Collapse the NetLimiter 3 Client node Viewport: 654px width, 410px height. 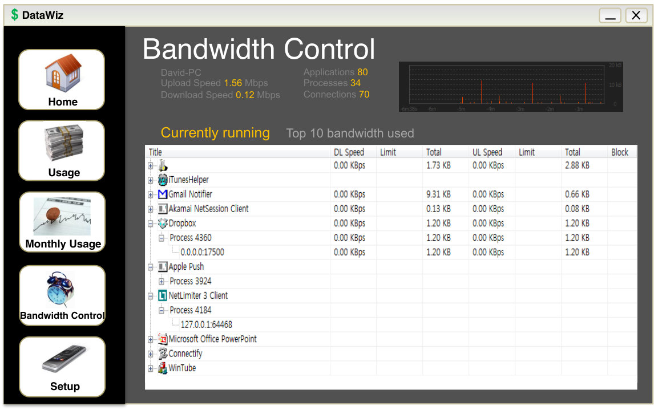pos(151,297)
